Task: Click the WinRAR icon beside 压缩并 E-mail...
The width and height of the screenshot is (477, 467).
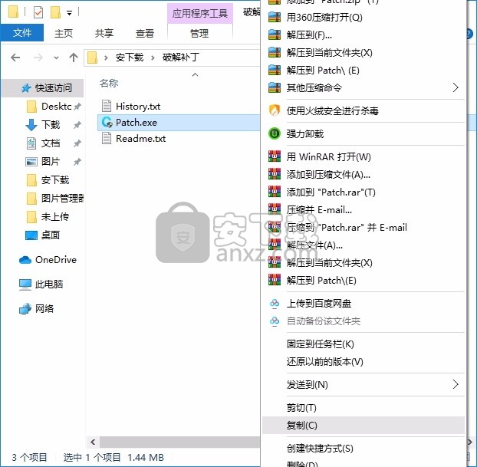Action: click(275, 209)
